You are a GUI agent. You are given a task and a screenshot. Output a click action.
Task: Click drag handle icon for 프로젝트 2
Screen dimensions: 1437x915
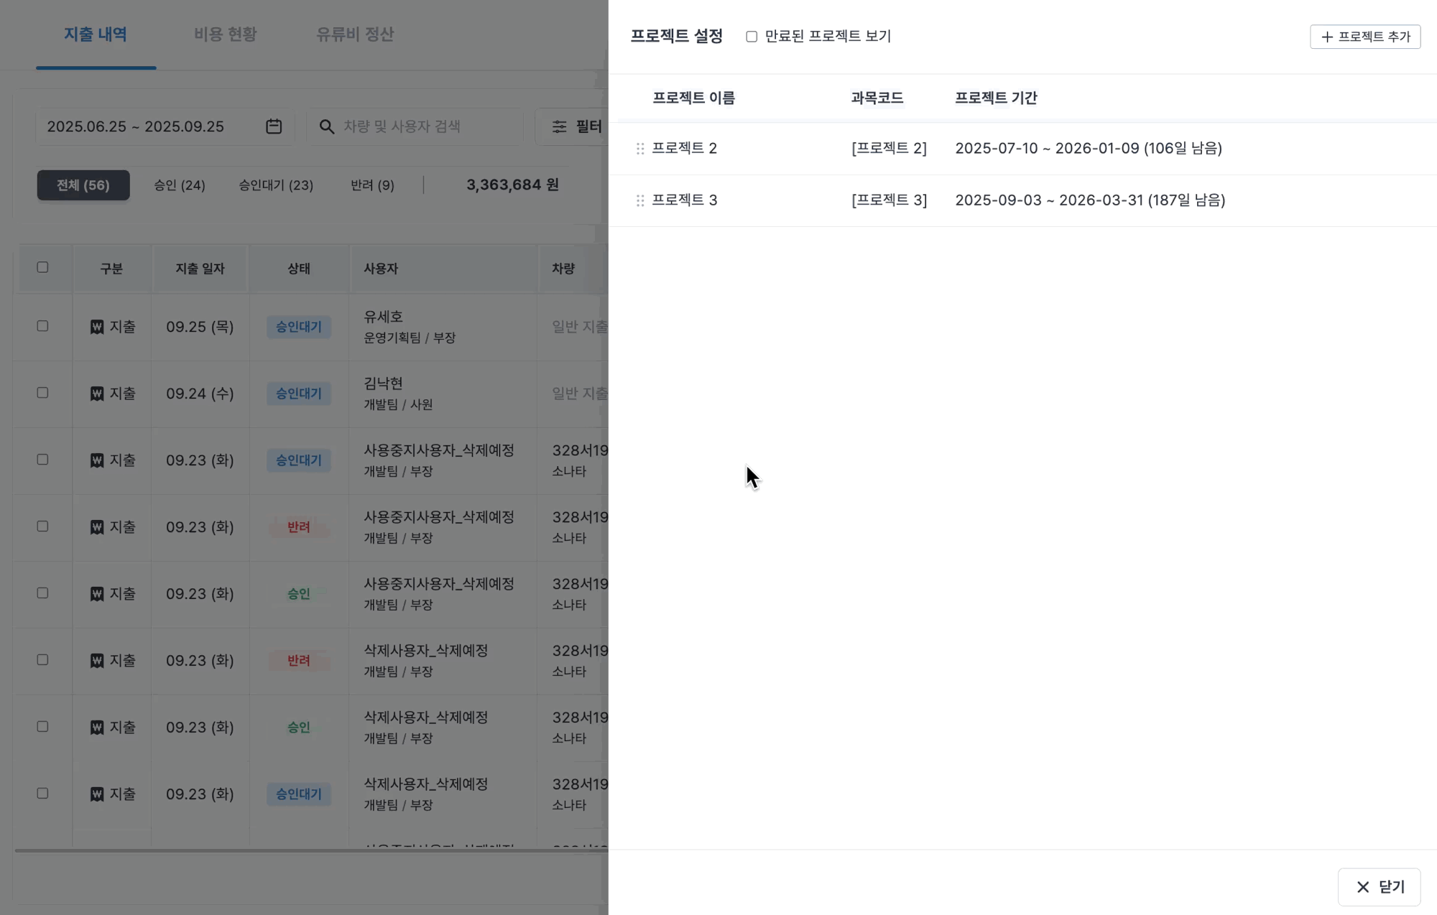(639, 149)
